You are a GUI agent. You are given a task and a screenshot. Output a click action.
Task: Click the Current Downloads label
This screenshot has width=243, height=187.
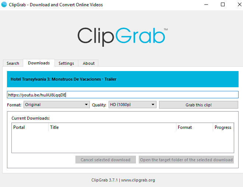pos(31,118)
